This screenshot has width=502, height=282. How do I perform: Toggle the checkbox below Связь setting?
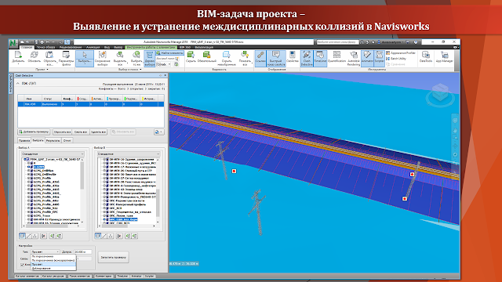click(22, 265)
